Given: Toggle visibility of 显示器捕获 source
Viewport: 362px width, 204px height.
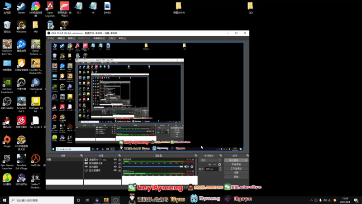Looking at the screenshot, I should pos(115,170).
